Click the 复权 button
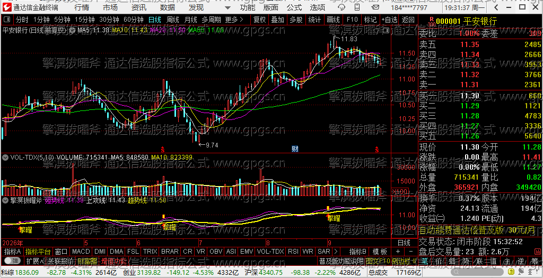The height and width of the screenshot is (278, 543). click(259, 20)
